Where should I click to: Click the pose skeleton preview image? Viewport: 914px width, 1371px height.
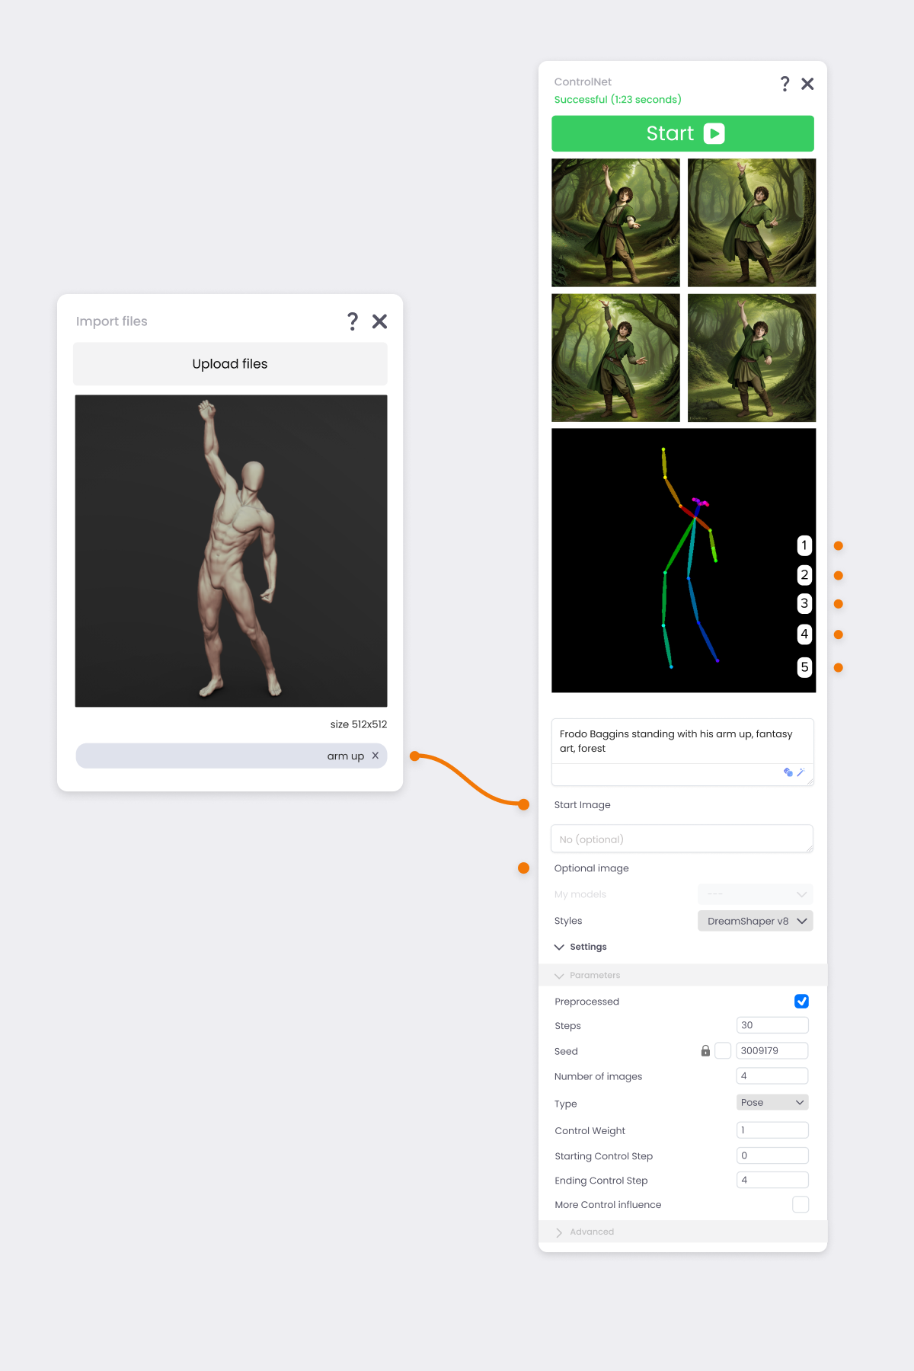683,561
